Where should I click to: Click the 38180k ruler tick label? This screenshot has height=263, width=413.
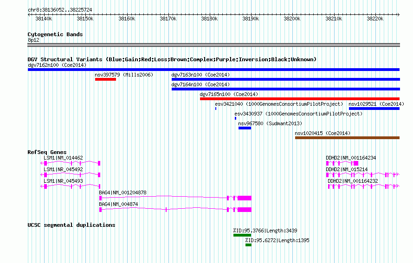[209, 19]
